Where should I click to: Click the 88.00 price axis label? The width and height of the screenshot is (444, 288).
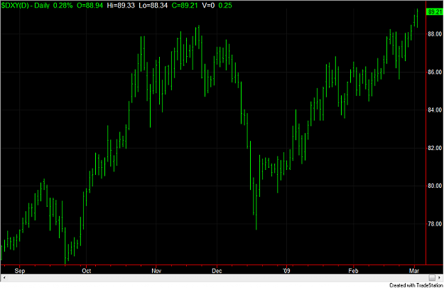tap(435, 34)
